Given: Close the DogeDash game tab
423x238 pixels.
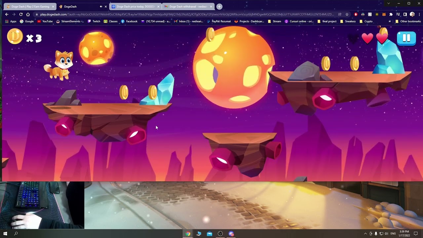Looking at the screenshot, I should (106, 6).
